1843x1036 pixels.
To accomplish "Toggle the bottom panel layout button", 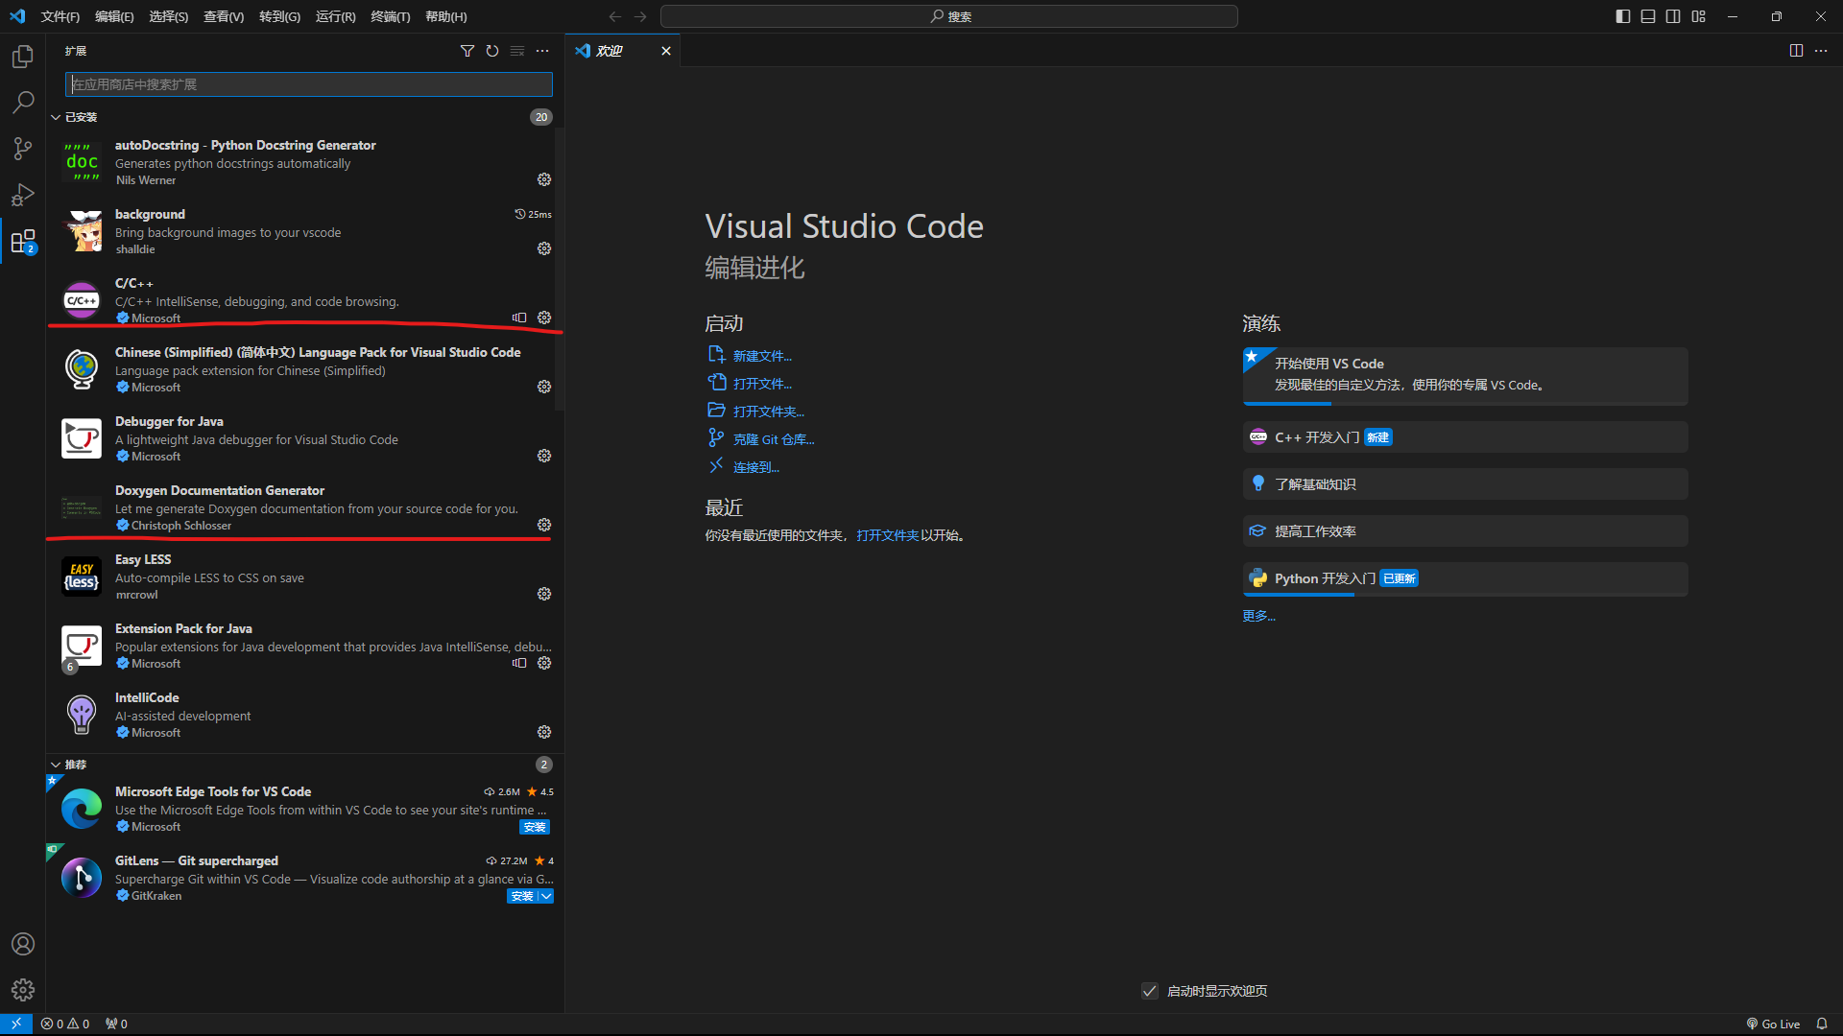I will point(1648,16).
